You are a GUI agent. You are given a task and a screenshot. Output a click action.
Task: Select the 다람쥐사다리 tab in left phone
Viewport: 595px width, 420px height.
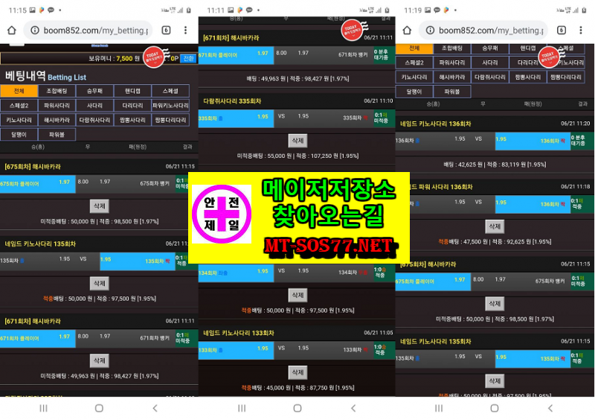click(x=95, y=120)
